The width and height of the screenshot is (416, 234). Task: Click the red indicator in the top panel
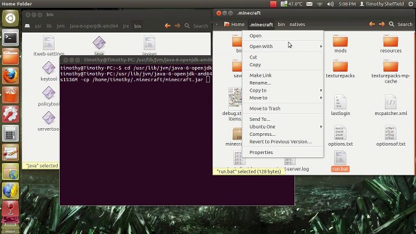tap(273, 4)
